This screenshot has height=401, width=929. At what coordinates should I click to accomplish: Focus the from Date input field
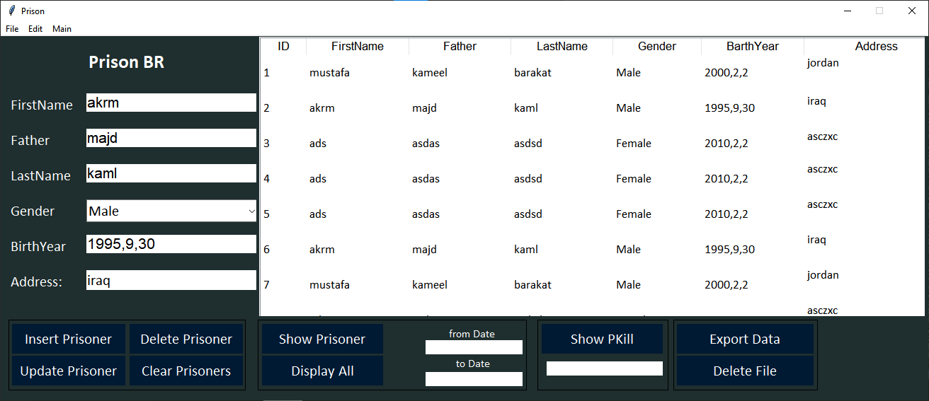pos(474,347)
